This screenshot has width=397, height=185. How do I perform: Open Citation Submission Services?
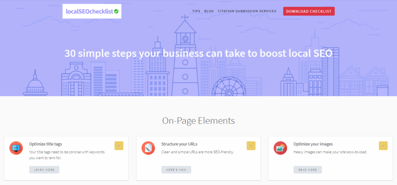click(247, 11)
